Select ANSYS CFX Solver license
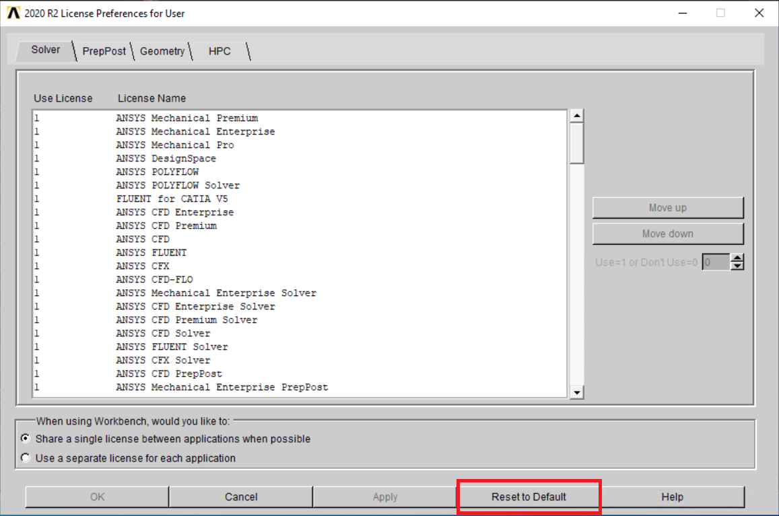Image resolution: width=779 pixels, height=516 pixels. (x=300, y=360)
